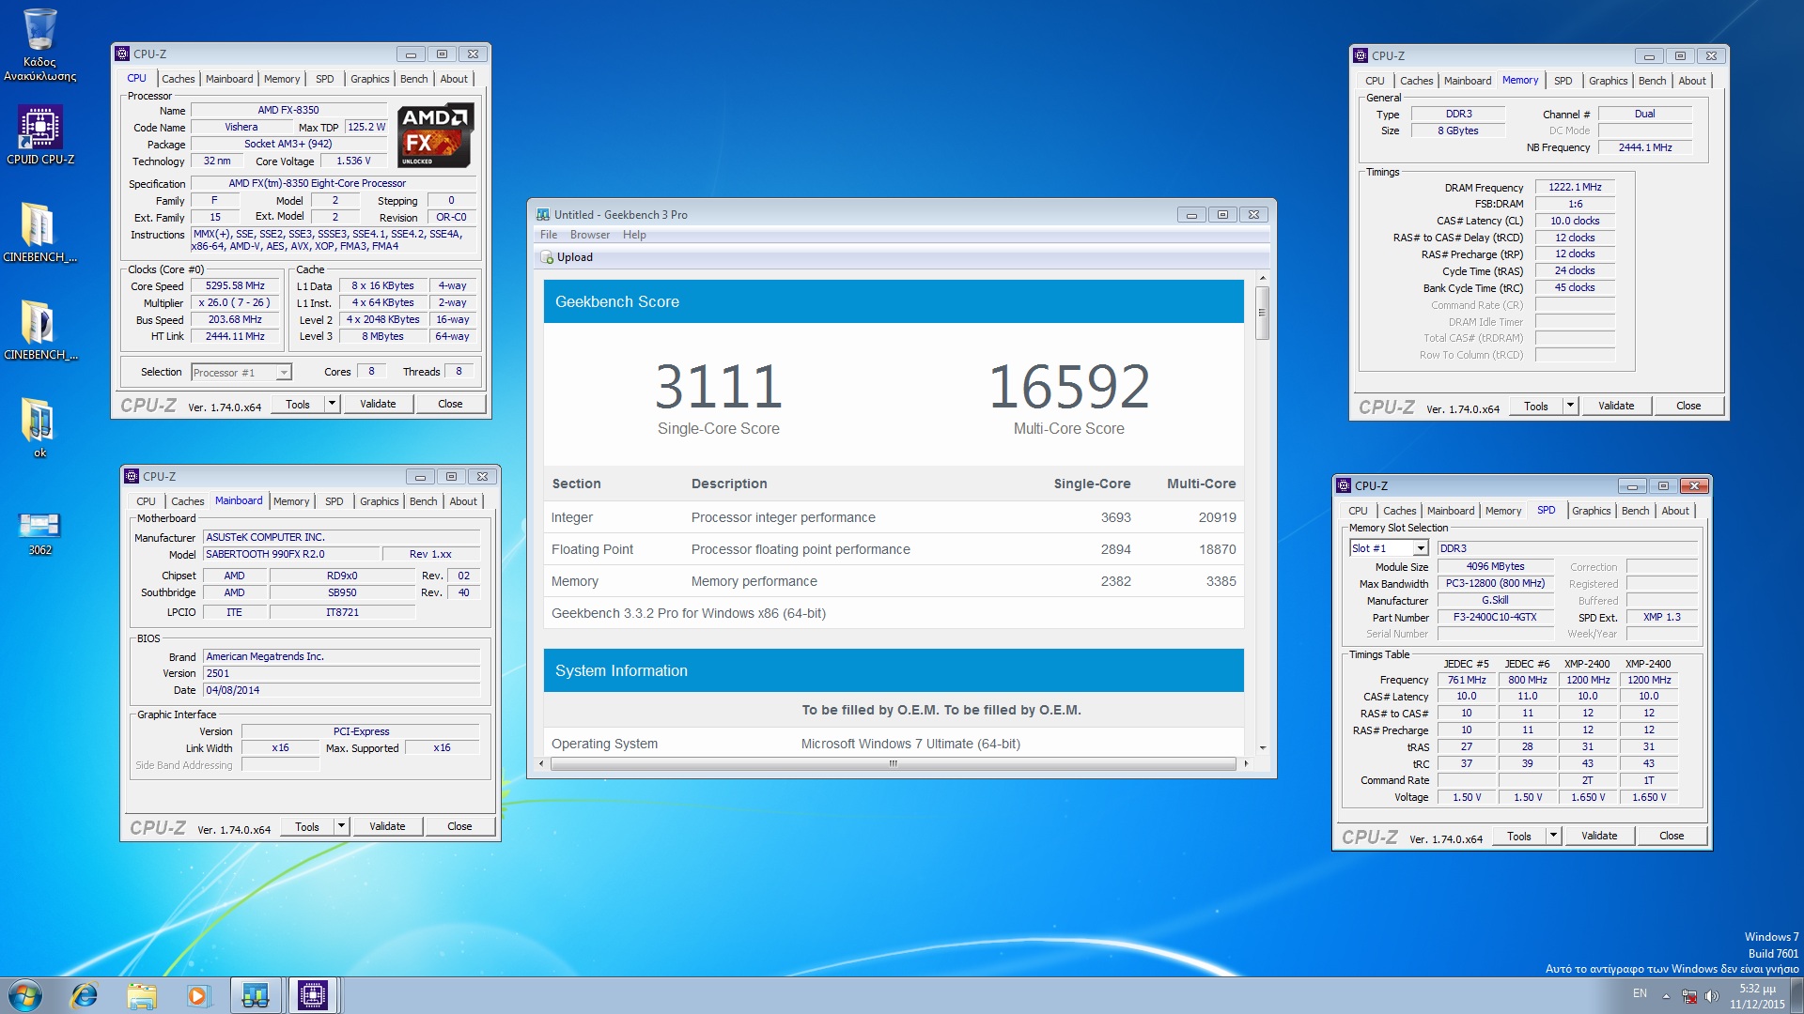Switch to Geekbench taskbar button
The image size is (1804, 1014).
click(256, 995)
